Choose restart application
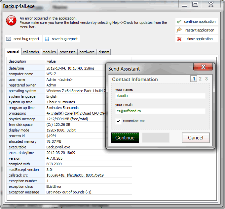The height and width of the screenshot is (209, 225). click(197, 30)
